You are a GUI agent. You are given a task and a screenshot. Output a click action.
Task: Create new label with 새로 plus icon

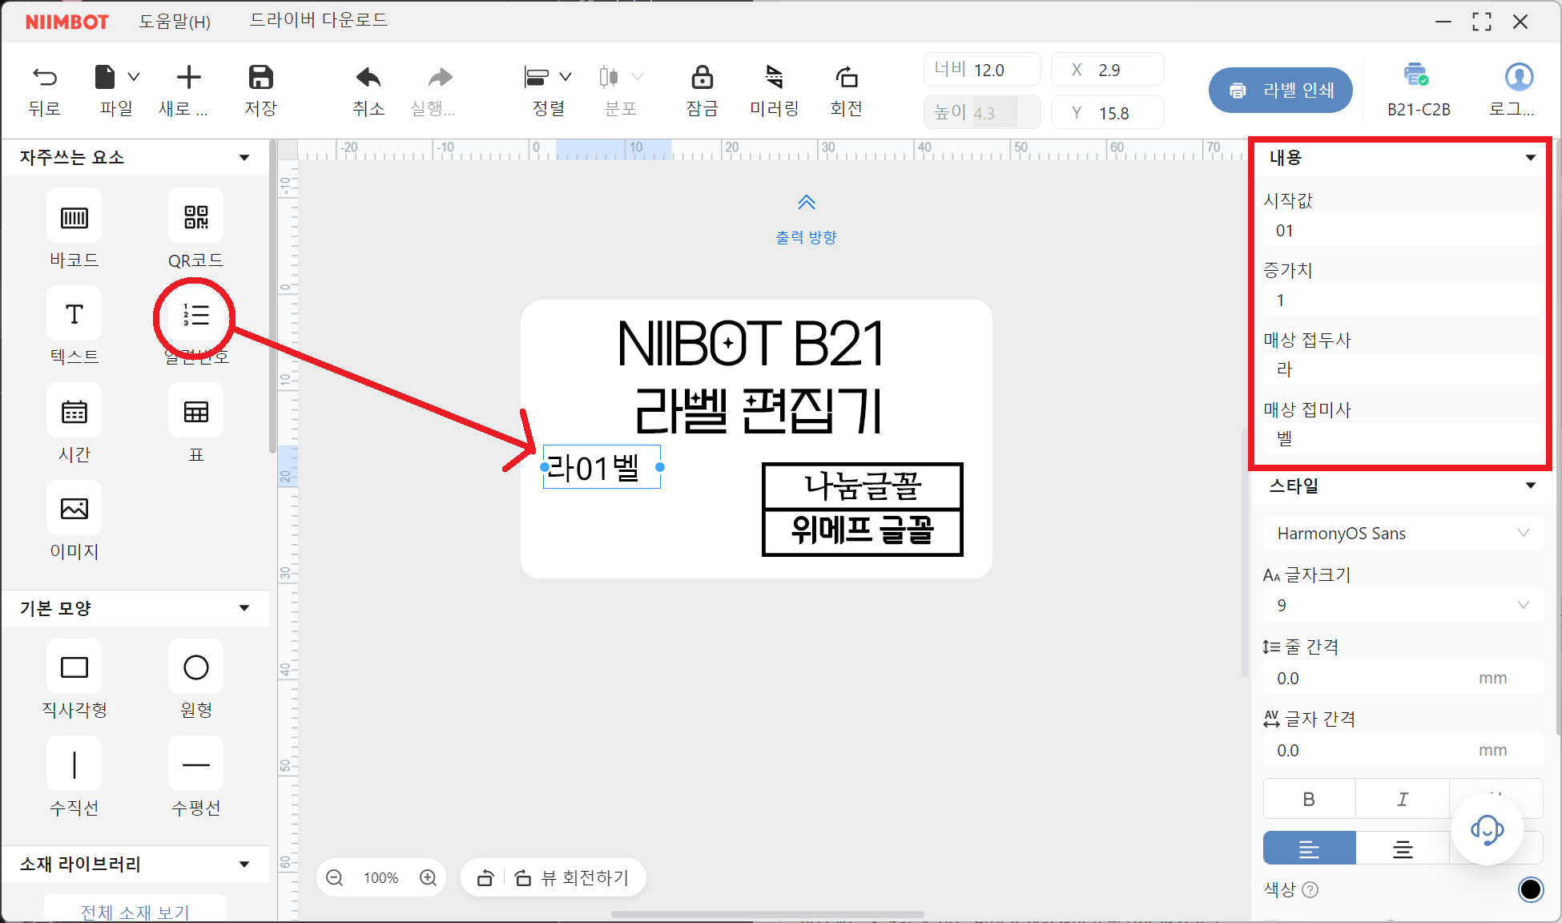(x=188, y=77)
